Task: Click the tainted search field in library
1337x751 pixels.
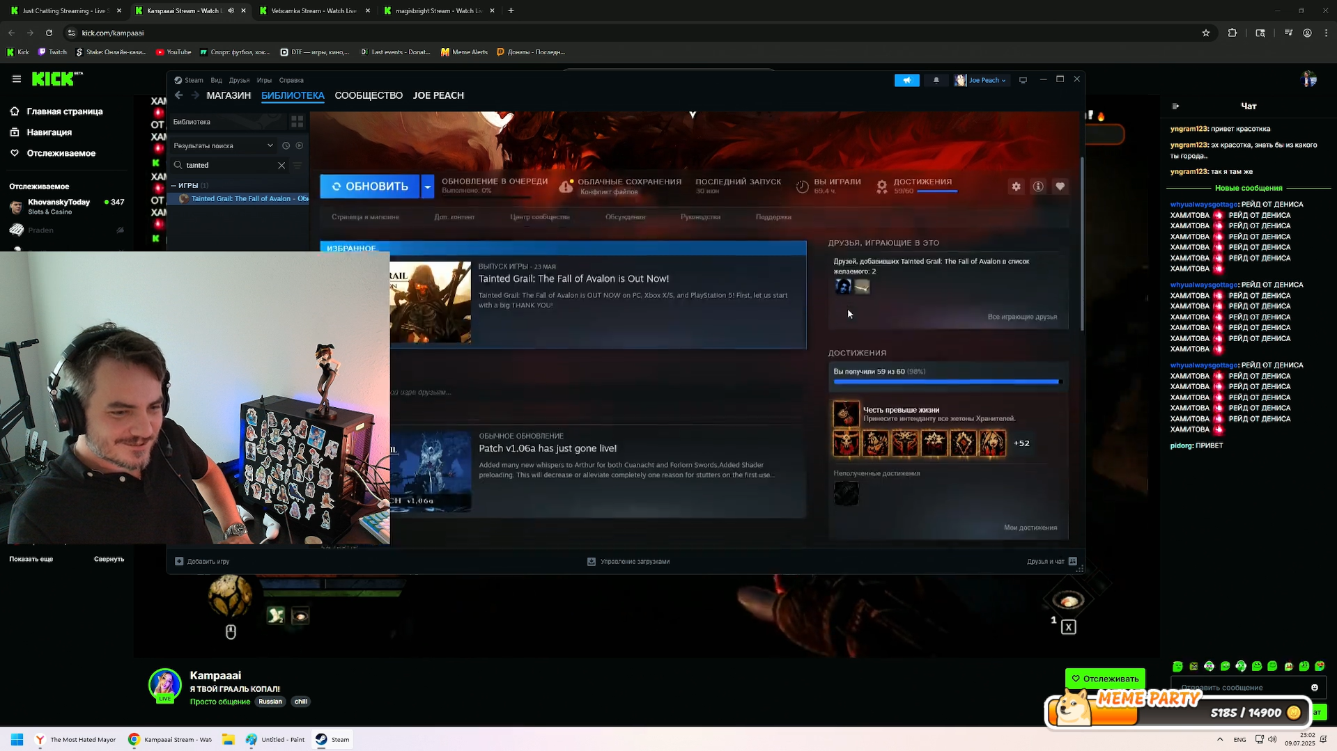Action: (230, 166)
